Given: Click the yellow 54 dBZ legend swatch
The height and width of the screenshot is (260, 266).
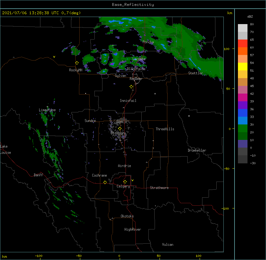Looking at the screenshot, I should click(x=243, y=66).
